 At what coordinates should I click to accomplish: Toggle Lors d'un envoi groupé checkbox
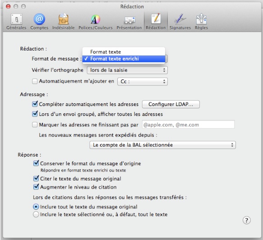(x=35, y=114)
